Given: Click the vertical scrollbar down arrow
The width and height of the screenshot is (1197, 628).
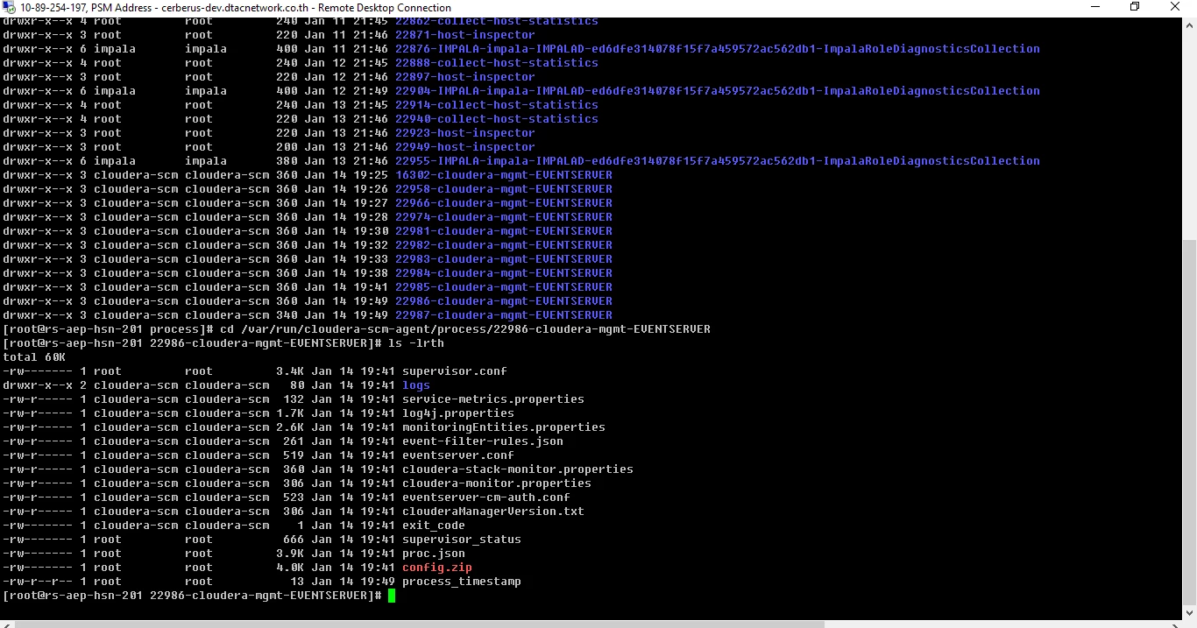Looking at the screenshot, I should pos(1189,612).
